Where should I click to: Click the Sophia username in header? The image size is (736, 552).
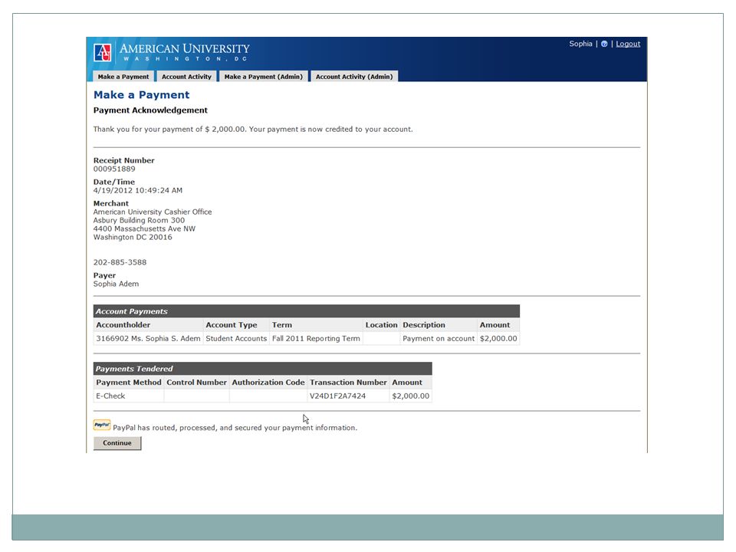coord(580,44)
